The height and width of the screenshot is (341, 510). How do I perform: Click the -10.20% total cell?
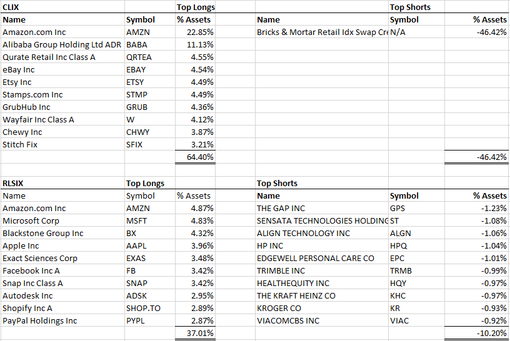coord(491,333)
